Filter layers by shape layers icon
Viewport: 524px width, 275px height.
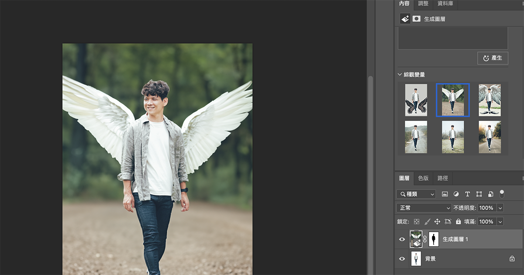[x=479, y=194]
